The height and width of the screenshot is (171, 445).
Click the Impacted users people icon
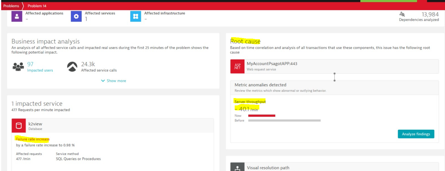(x=18, y=67)
